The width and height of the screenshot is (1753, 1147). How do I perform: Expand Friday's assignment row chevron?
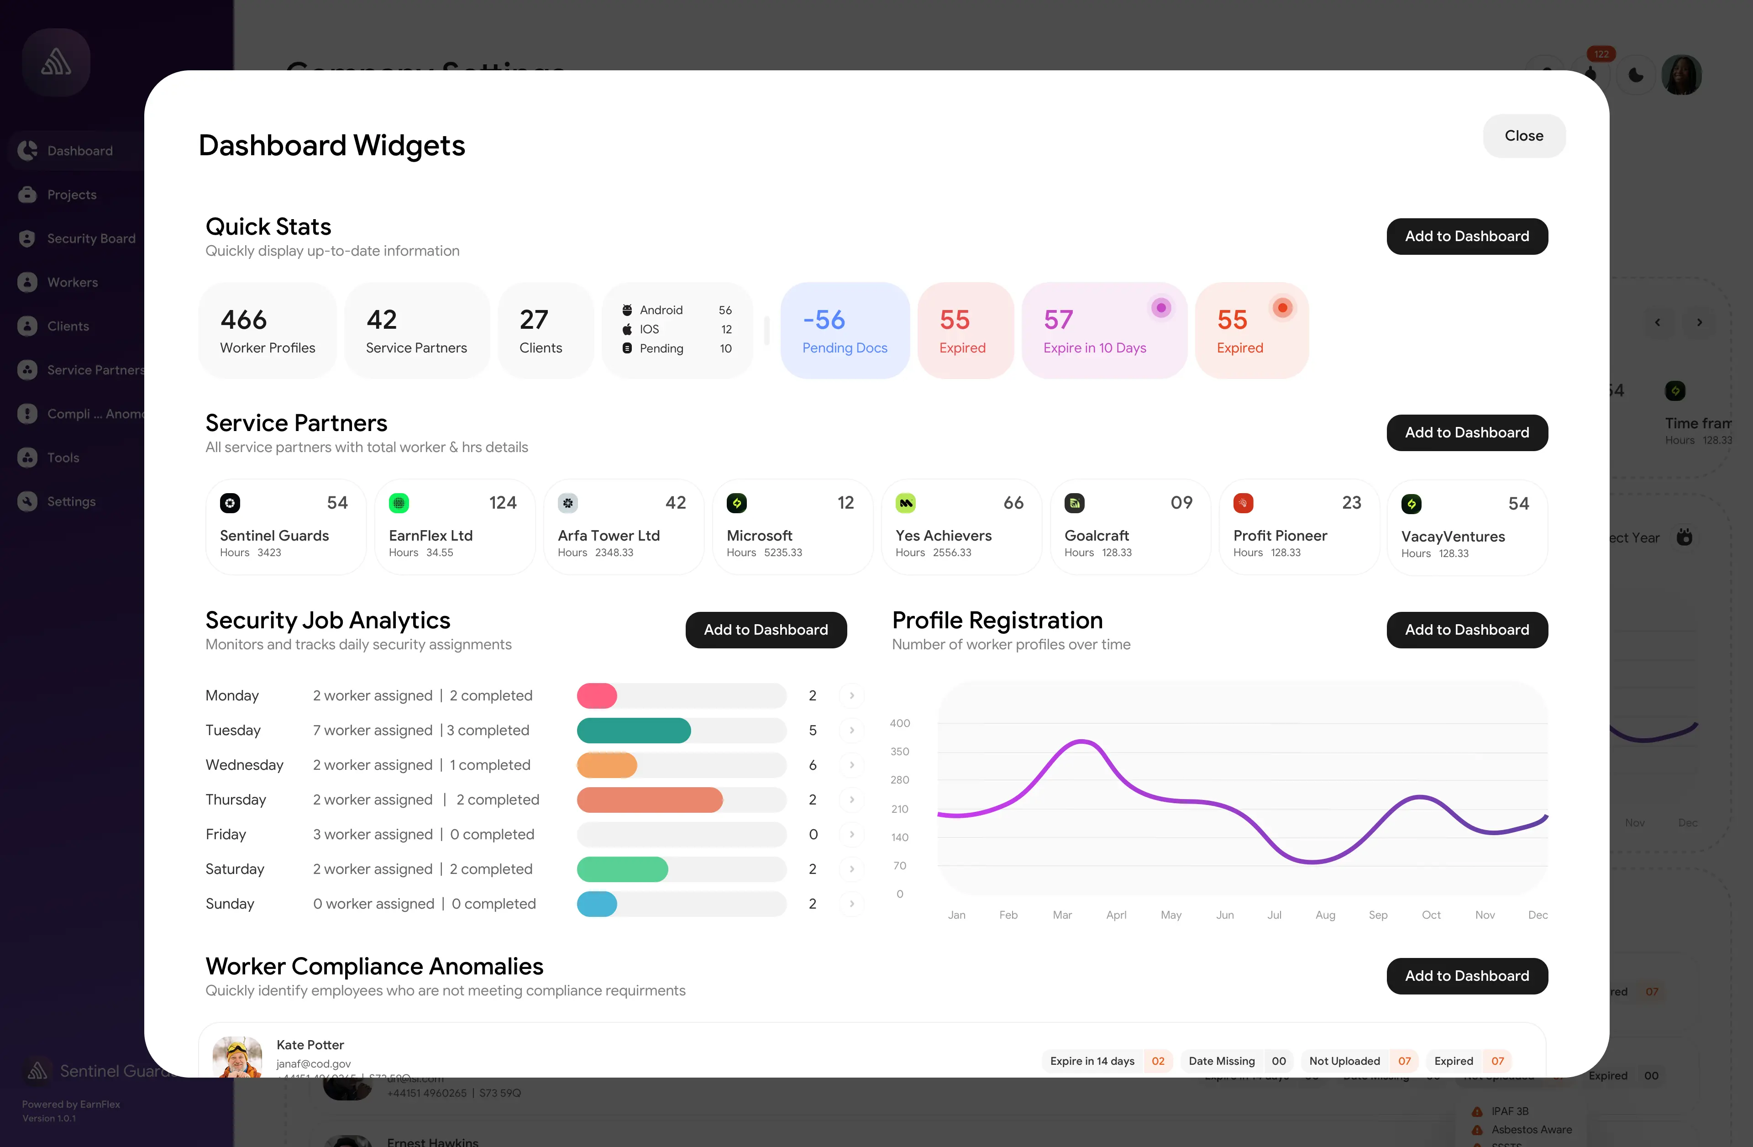[x=851, y=835]
